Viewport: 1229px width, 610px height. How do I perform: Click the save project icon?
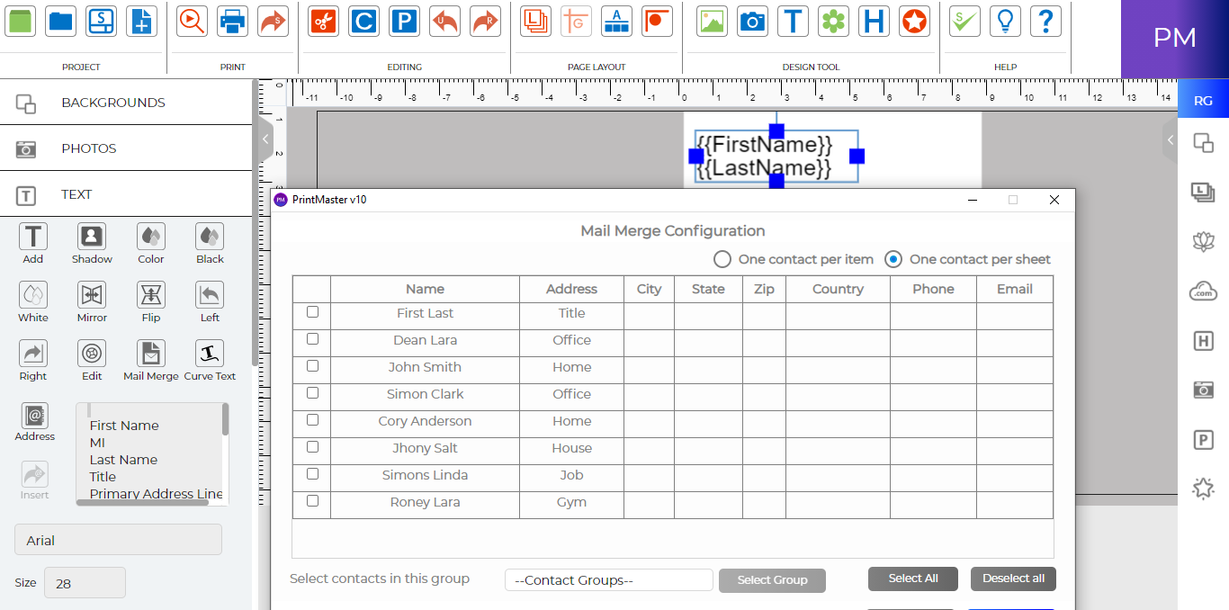101,21
